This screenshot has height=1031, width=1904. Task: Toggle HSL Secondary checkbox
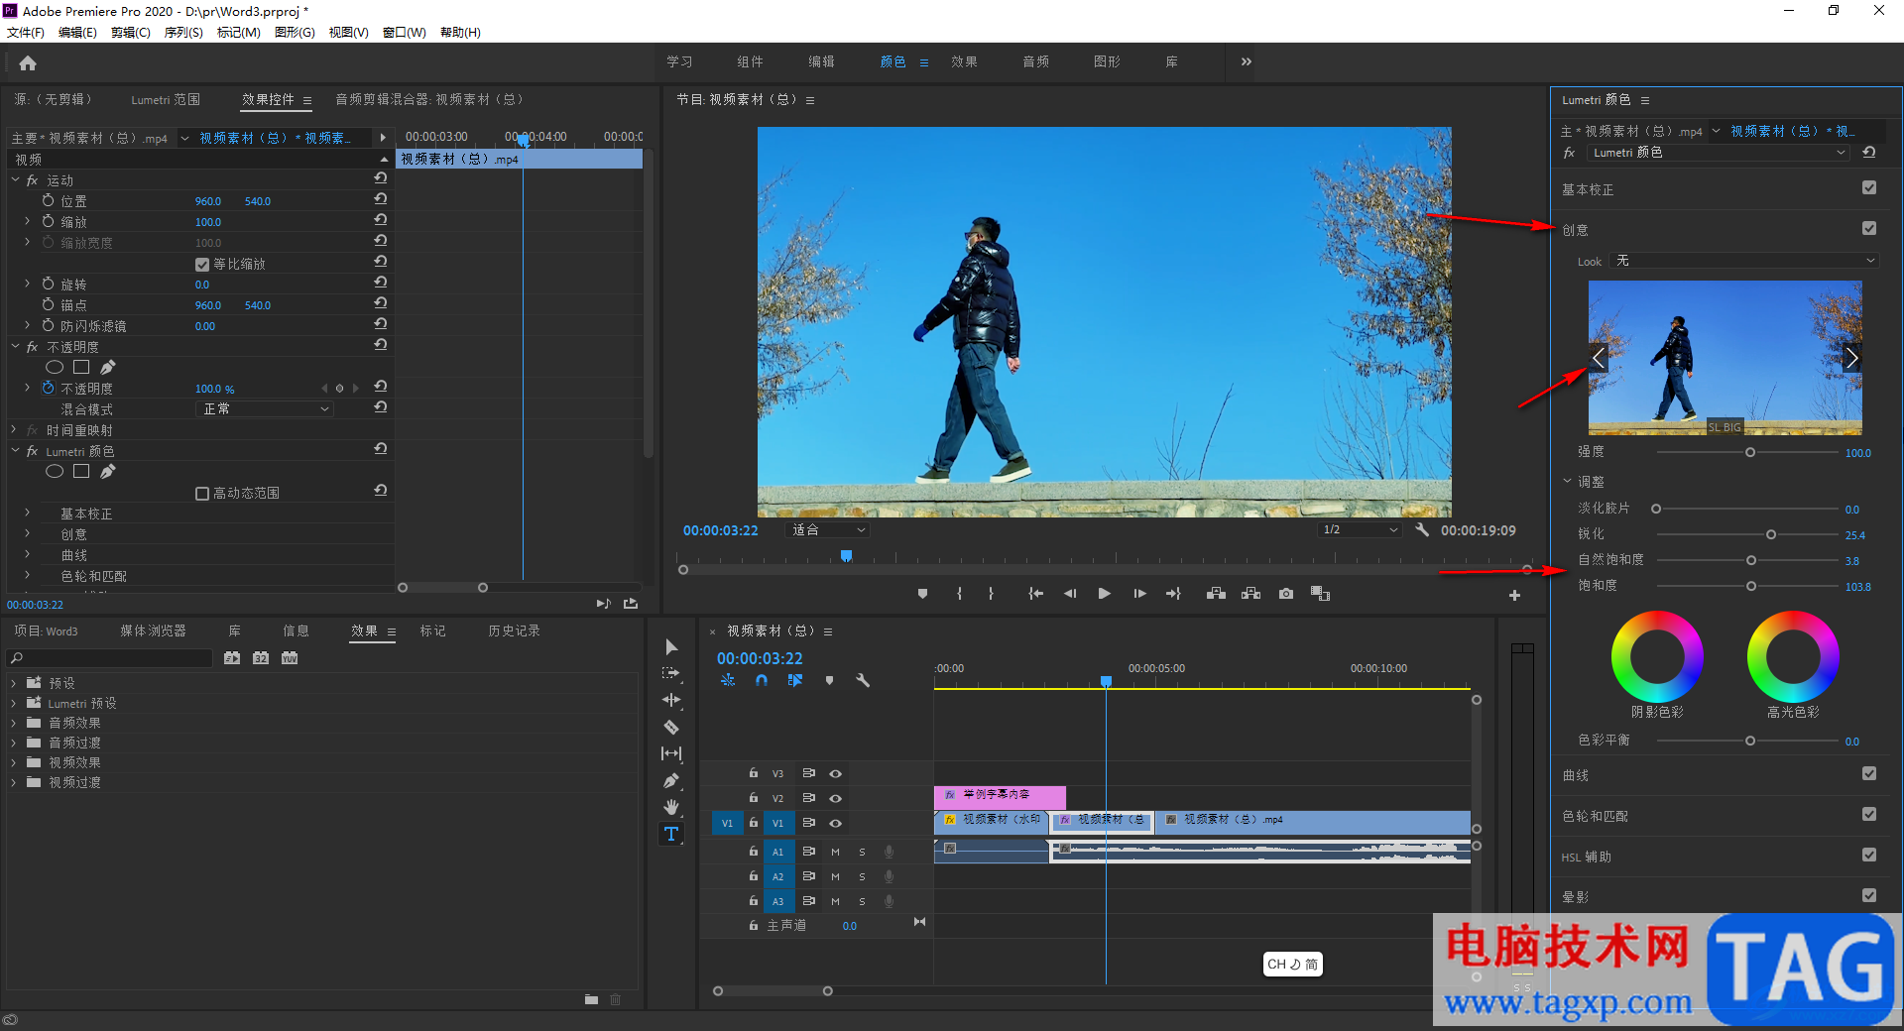click(x=1869, y=856)
